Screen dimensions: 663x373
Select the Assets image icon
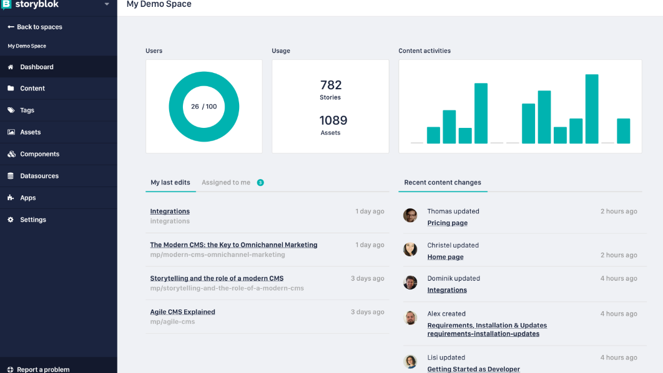pyautogui.click(x=11, y=132)
